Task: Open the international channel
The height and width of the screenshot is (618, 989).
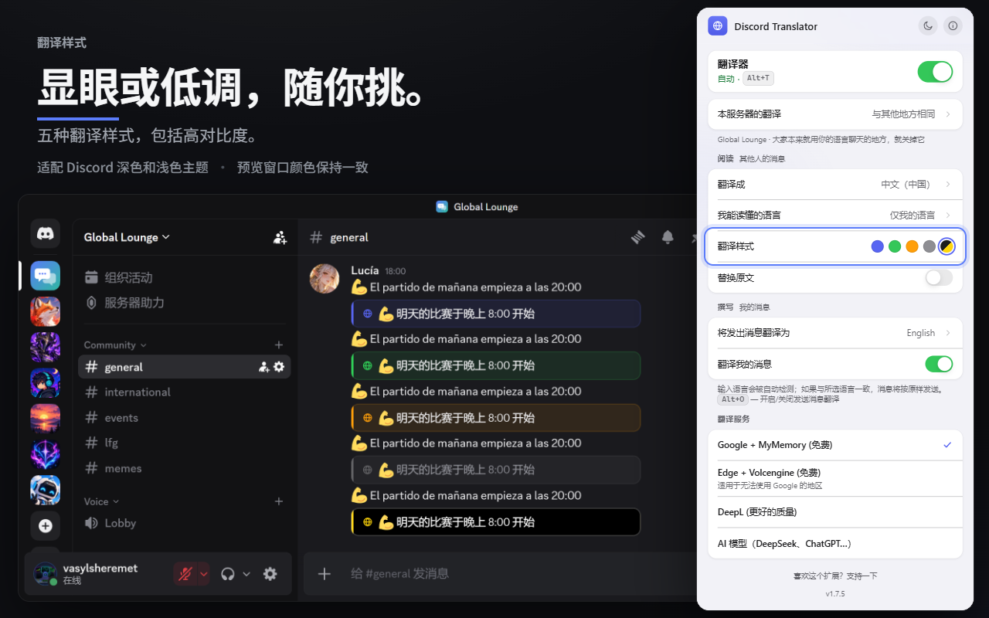Action: [184, 392]
